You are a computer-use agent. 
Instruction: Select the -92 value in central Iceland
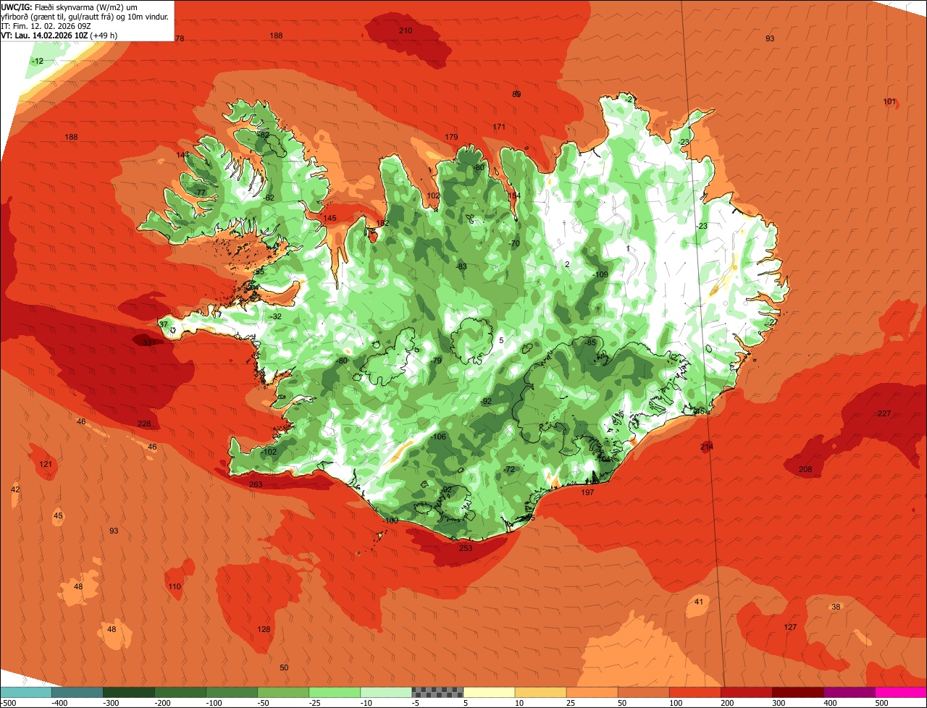click(486, 401)
